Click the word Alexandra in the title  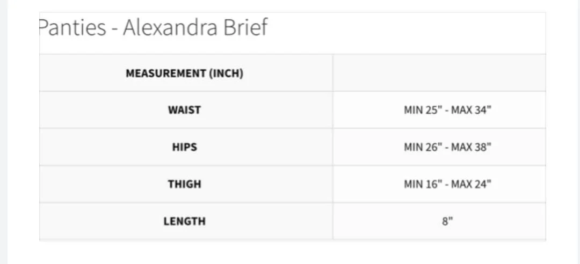170,27
